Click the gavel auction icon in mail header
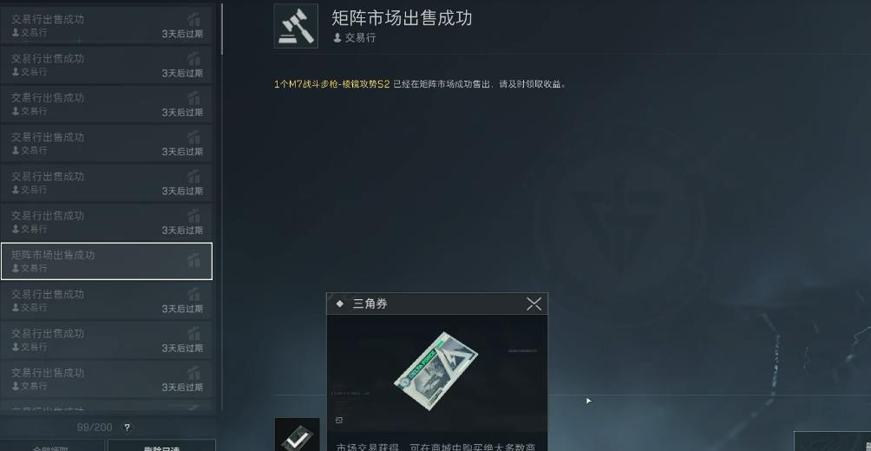Image resolution: width=871 pixels, height=451 pixels. tap(296, 26)
